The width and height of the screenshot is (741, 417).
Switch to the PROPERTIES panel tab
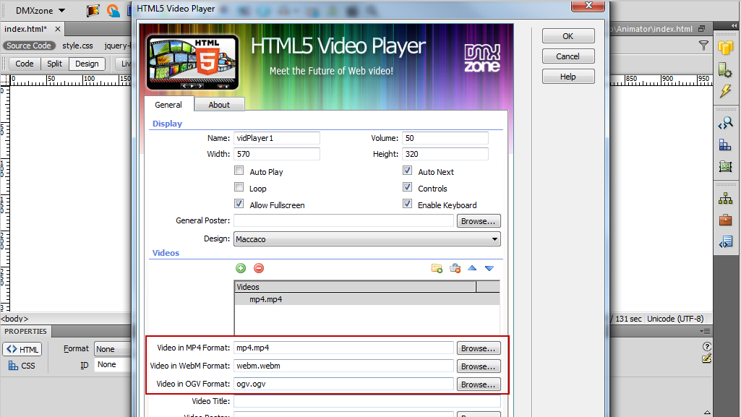click(25, 332)
